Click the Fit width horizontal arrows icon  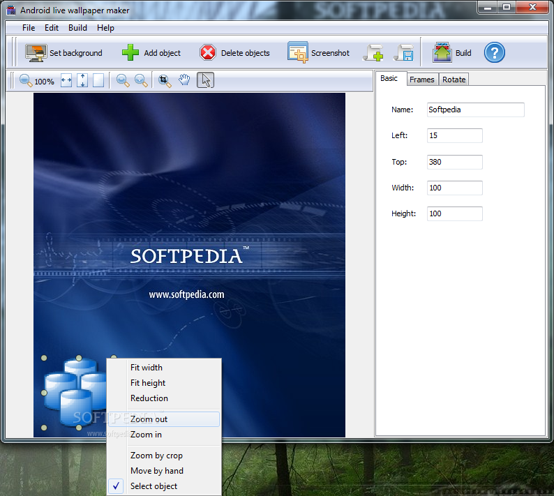click(x=66, y=80)
